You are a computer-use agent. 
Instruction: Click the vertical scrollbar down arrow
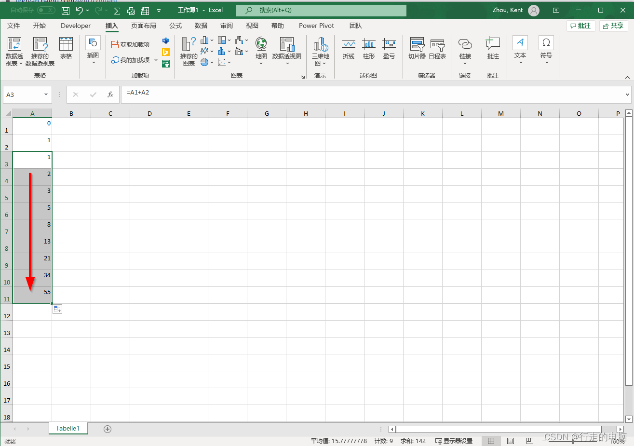click(628, 419)
